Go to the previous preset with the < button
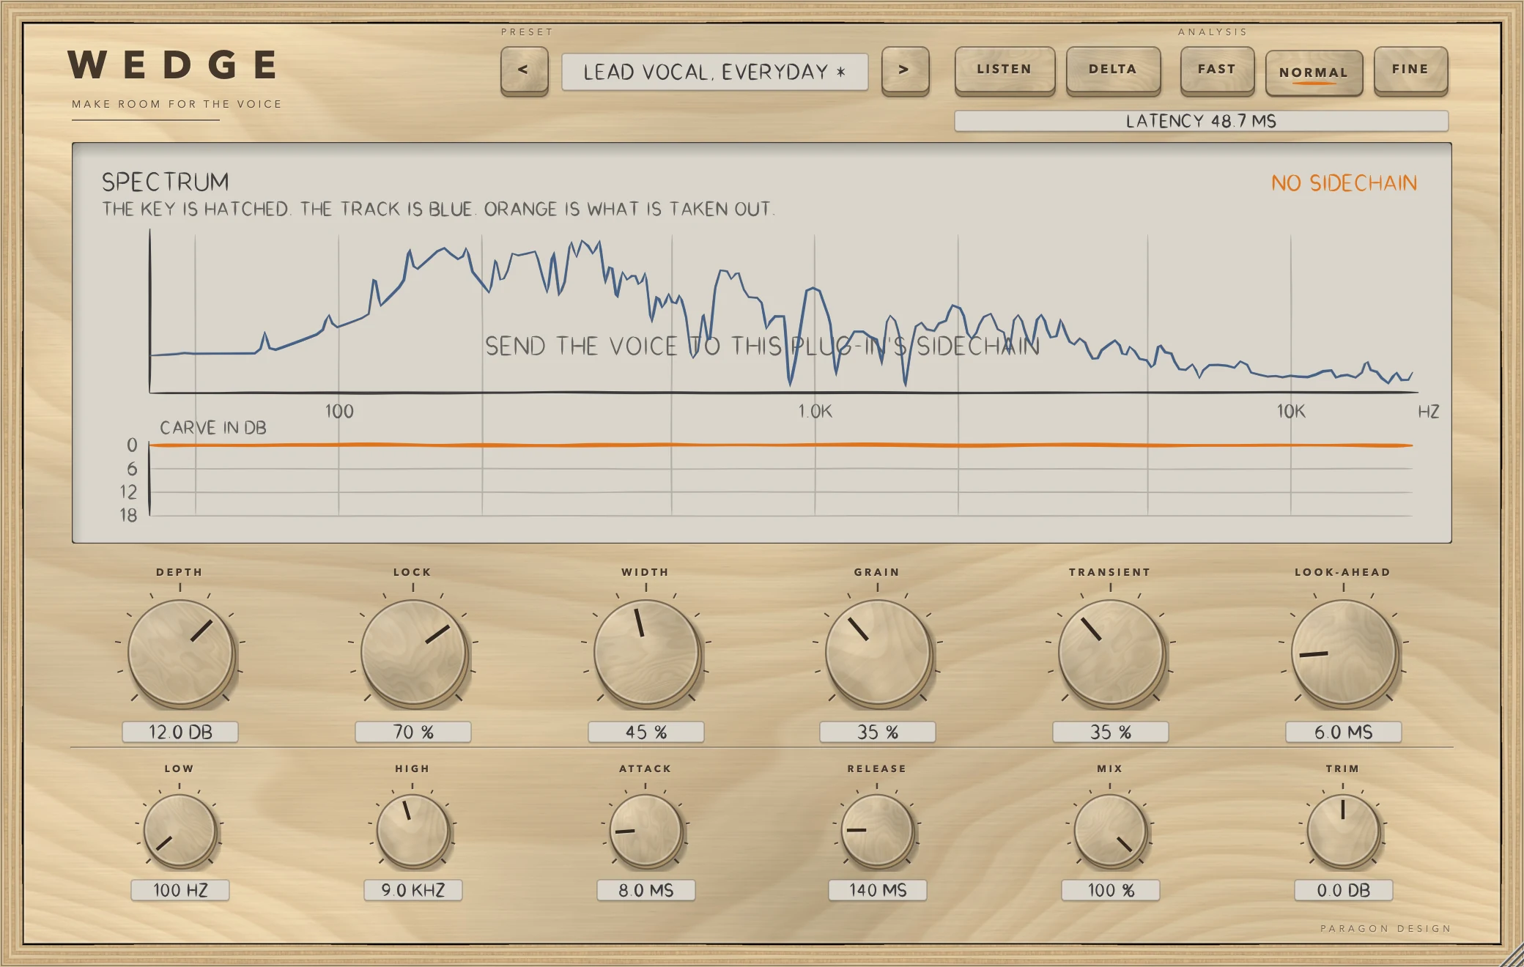 [524, 70]
